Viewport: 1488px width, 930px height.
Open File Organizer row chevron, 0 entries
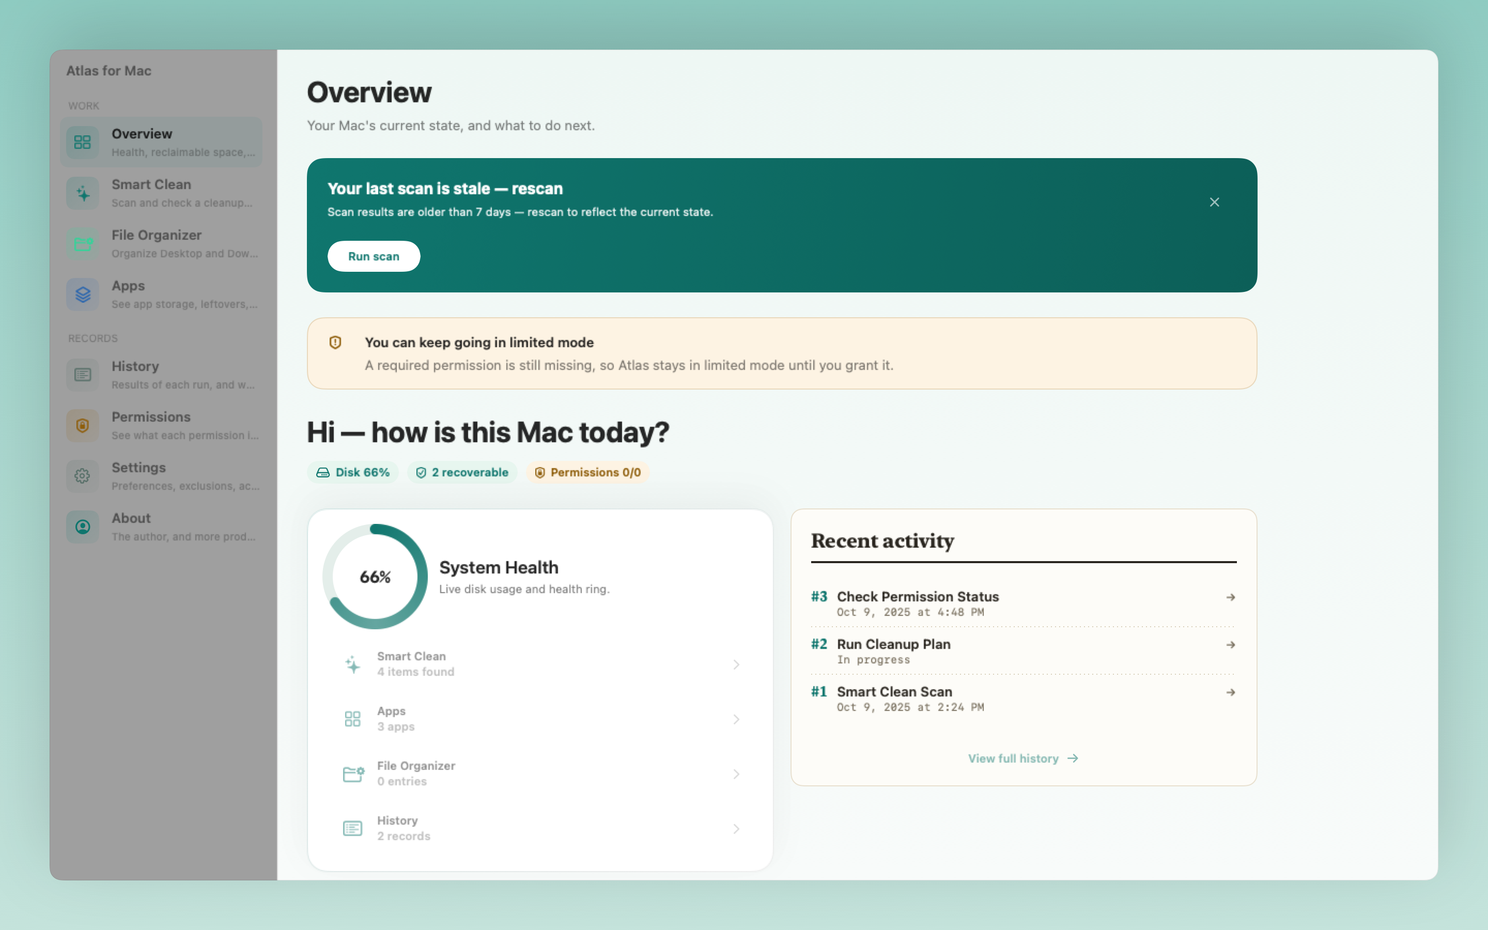click(x=736, y=774)
